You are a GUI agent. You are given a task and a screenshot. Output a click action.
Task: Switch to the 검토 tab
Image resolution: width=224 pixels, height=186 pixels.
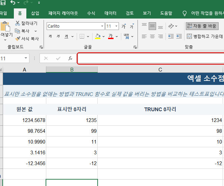click(x=130, y=13)
